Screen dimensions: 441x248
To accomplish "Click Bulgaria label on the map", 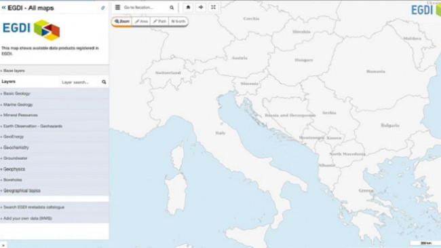I will click(390, 126).
